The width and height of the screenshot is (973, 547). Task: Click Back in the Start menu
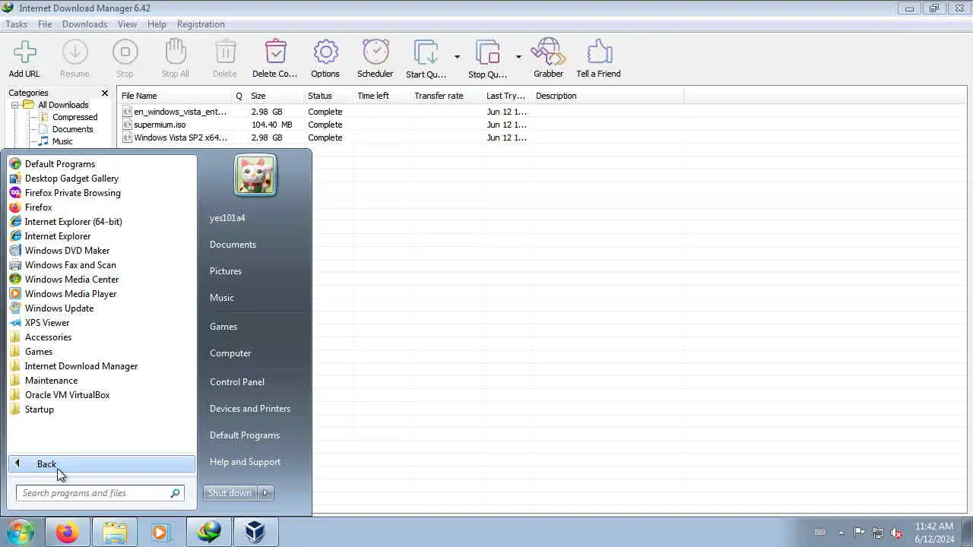pyautogui.click(x=102, y=464)
